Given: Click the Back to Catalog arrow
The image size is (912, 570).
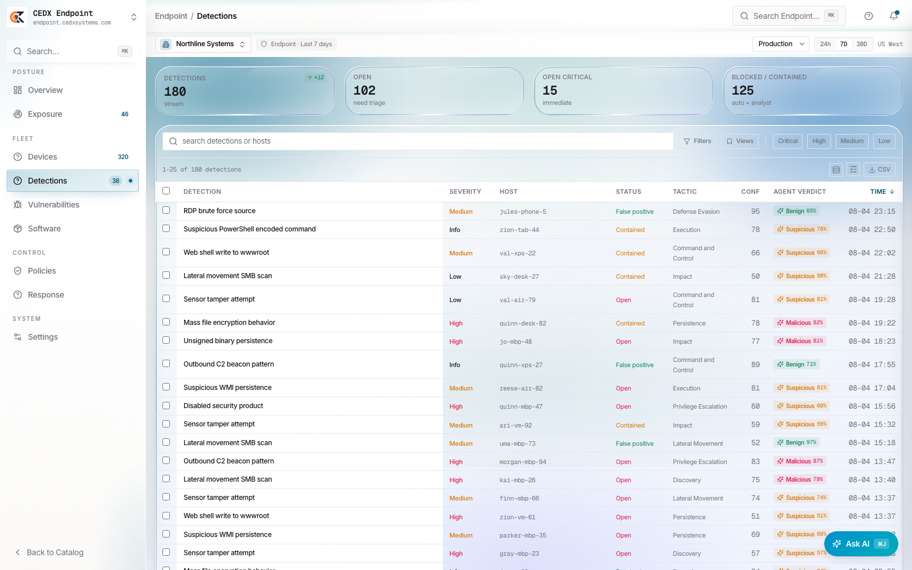Looking at the screenshot, I should [18, 552].
